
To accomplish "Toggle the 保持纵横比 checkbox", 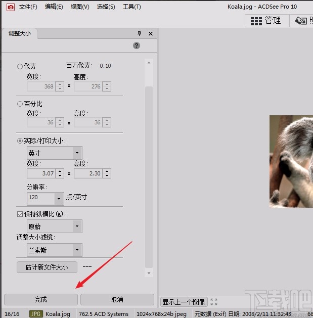I will (20, 214).
